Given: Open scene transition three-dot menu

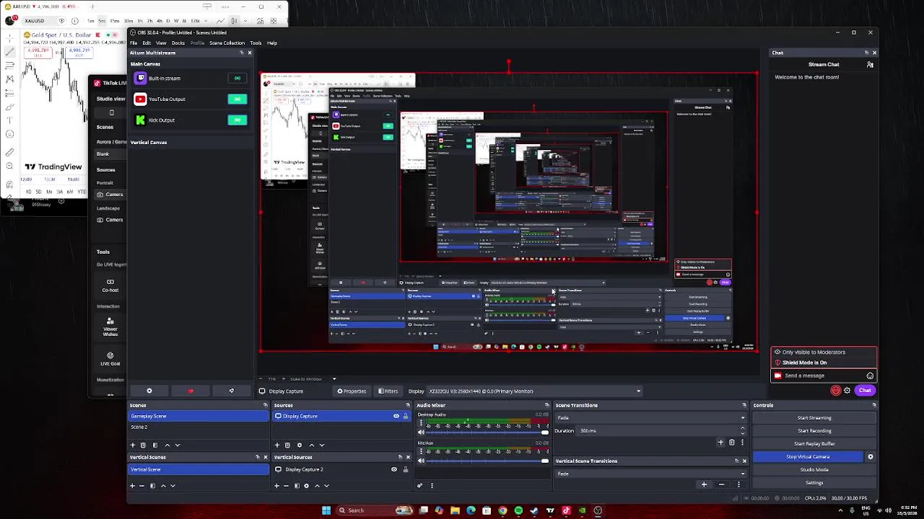Looking at the screenshot, I should coord(742,443).
